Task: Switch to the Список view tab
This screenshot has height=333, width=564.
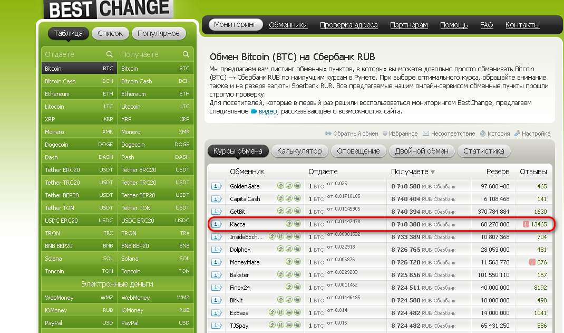Action: [x=110, y=33]
